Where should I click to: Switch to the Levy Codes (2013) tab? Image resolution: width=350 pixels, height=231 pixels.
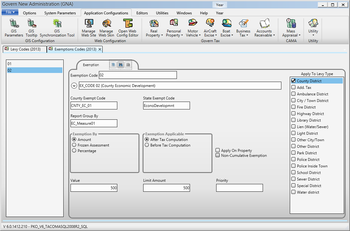(25, 49)
